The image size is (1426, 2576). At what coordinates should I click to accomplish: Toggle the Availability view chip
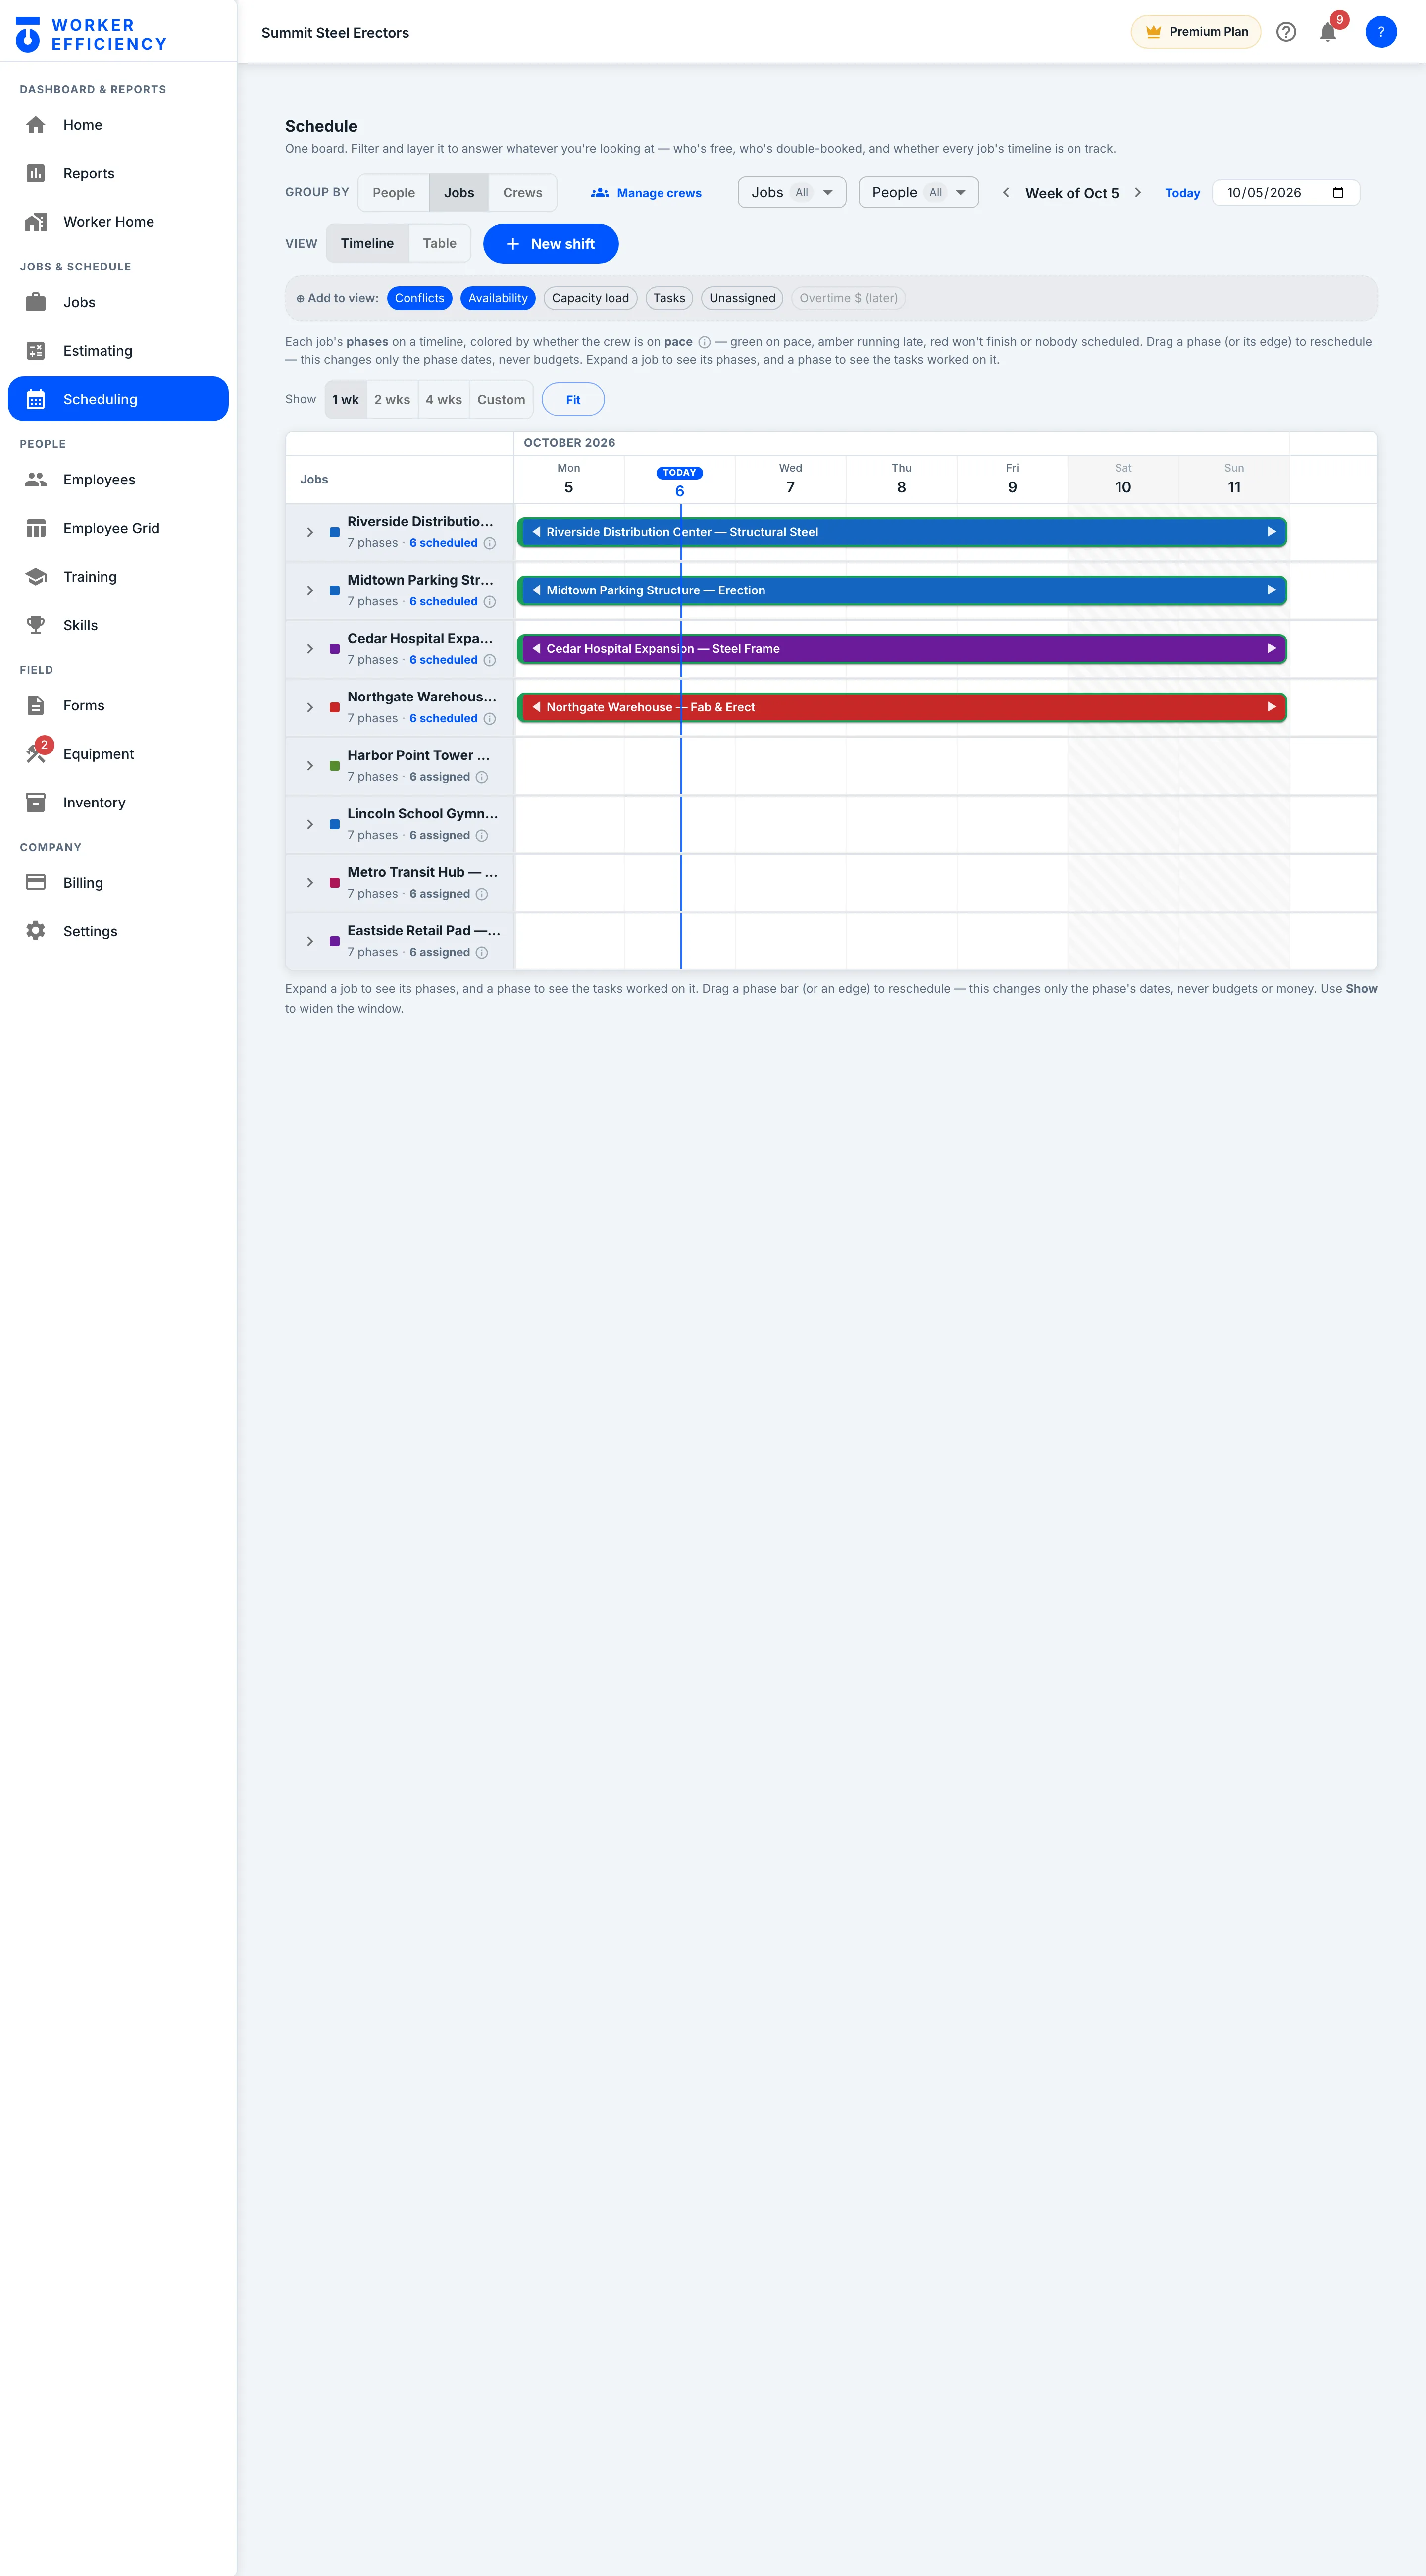click(x=498, y=298)
